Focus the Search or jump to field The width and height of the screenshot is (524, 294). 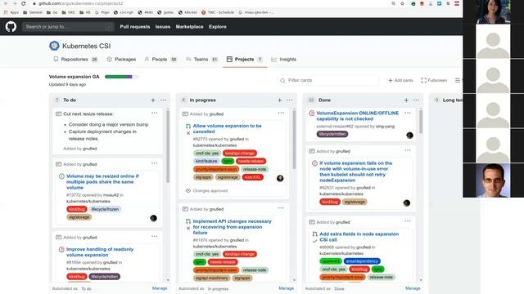[x=68, y=27]
